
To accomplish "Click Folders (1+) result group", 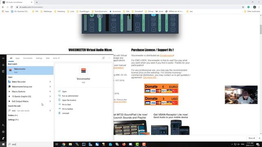I will point(13,115).
